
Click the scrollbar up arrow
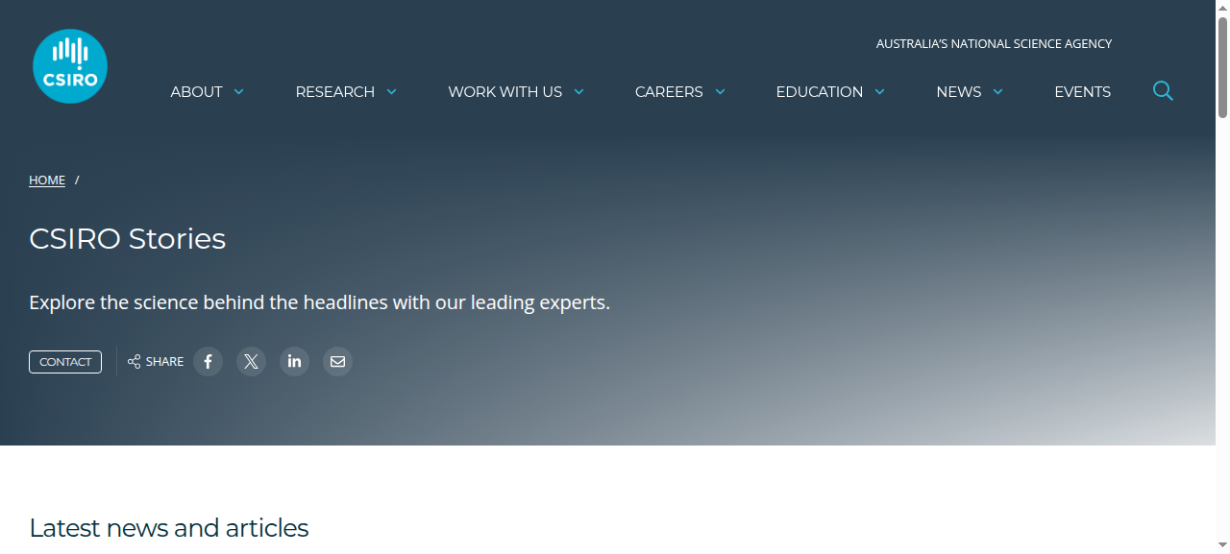[1222, 8]
